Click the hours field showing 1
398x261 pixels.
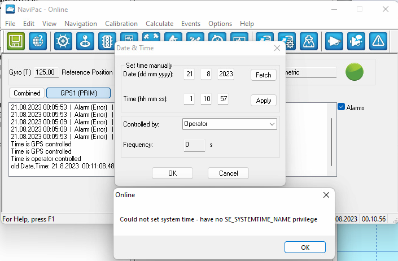189,99
